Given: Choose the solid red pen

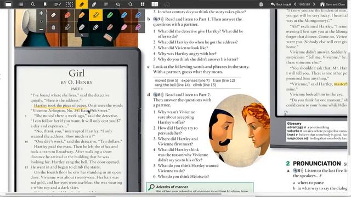Looking at the screenshot, I should pos(67,15).
